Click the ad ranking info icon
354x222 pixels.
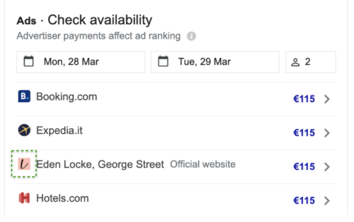pyautogui.click(x=191, y=36)
